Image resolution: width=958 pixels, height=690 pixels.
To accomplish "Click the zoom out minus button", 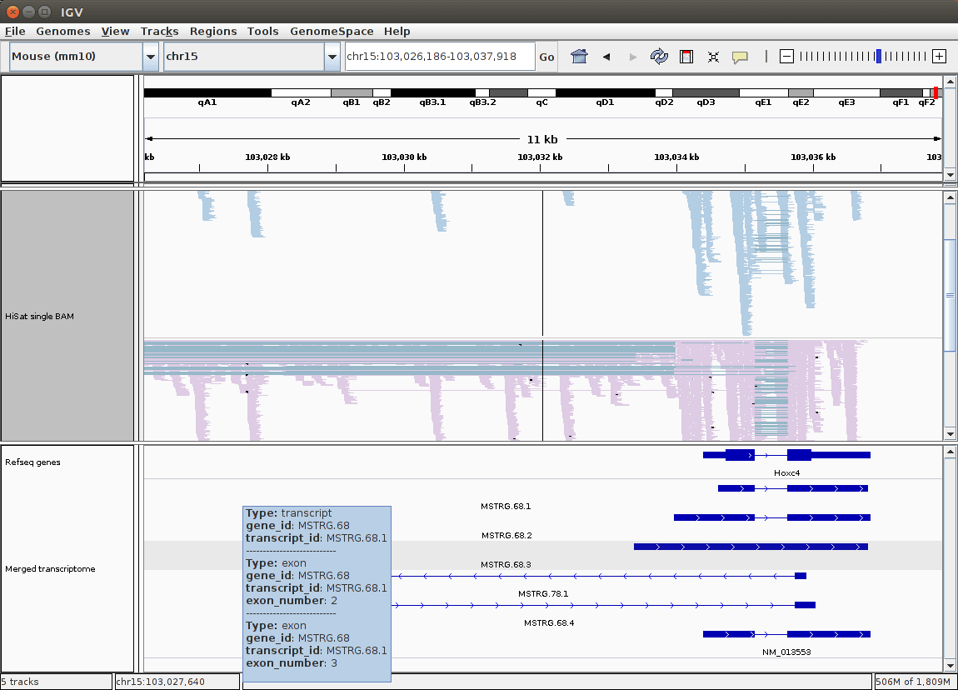I will [786, 57].
